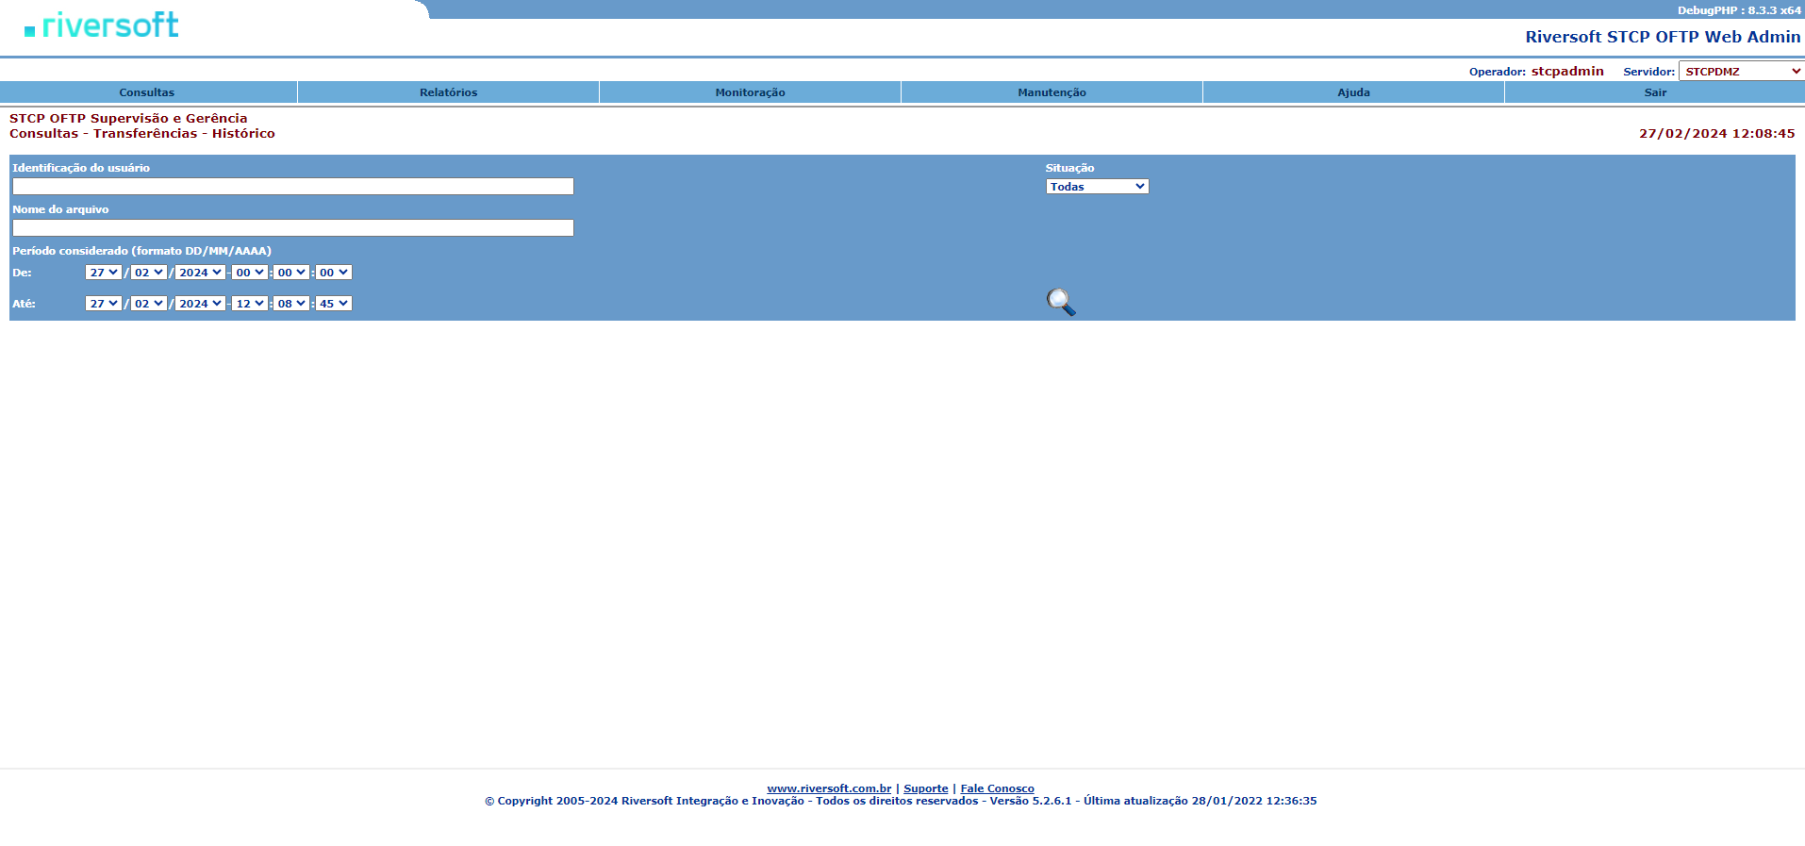Click the DebugPHP : 8.3.3 x64 text

click(1739, 10)
